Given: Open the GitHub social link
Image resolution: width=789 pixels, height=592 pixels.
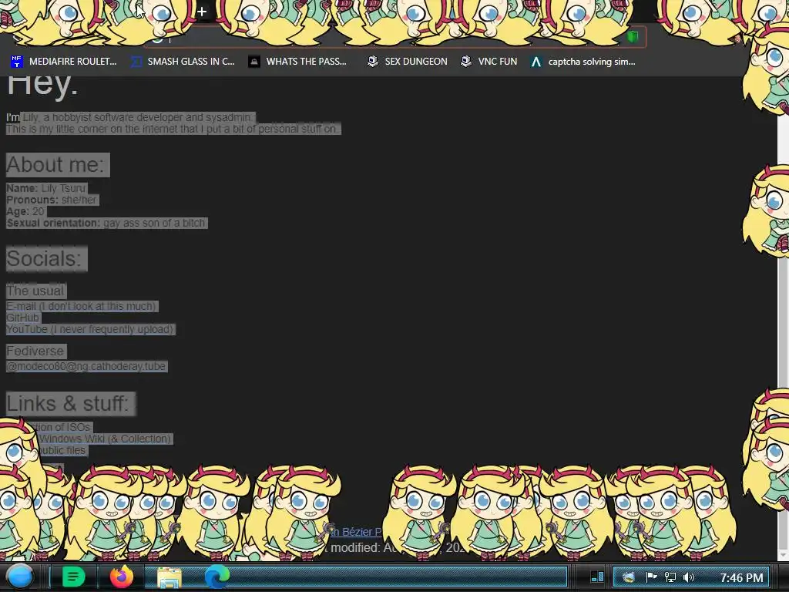Looking at the screenshot, I should pos(22,318).
